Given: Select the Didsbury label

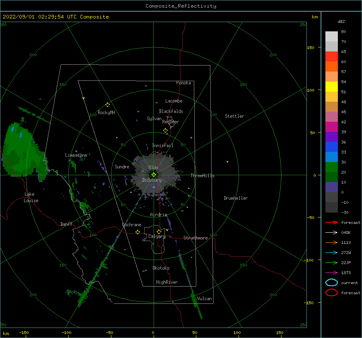Looking at the screenshot, I should (x=152, y=180).
